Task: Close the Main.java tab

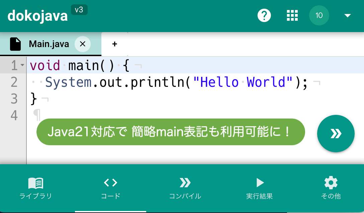Action: [x=82, y=44]
